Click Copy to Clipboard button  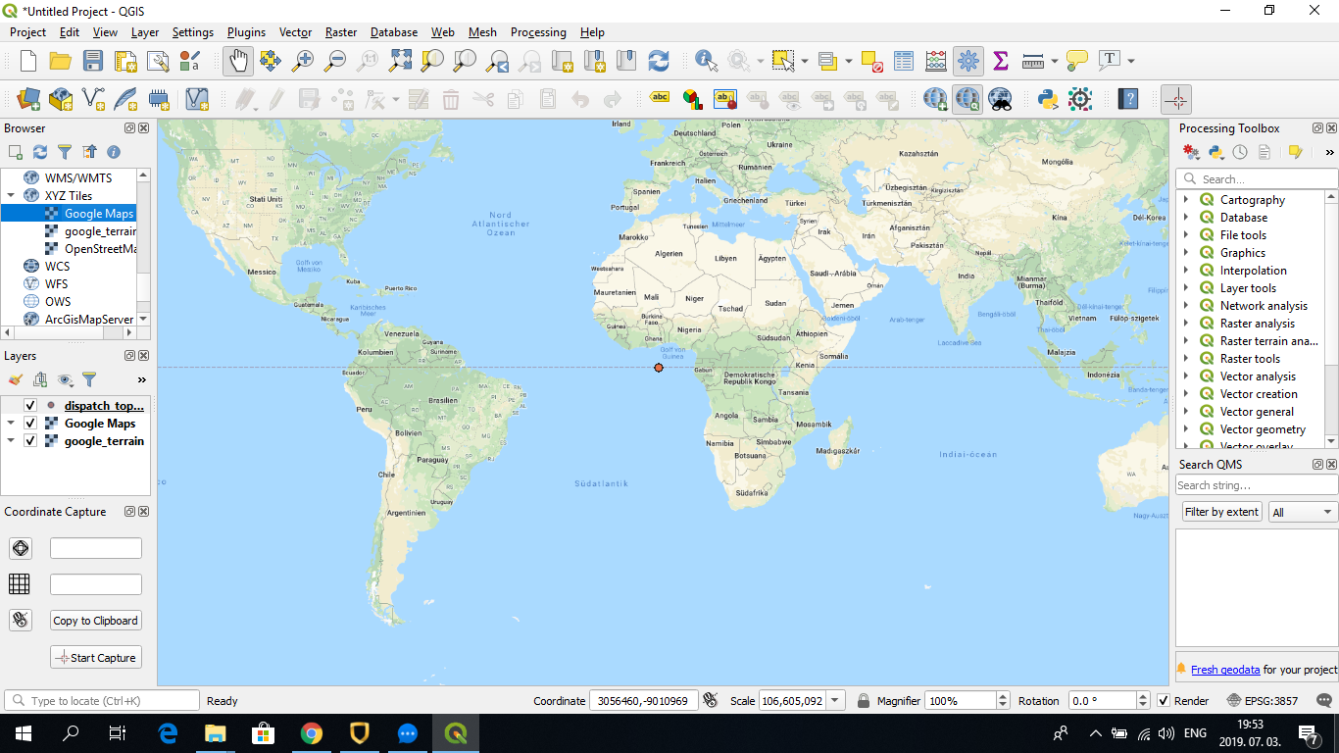pyautogui.click(x=96, y=621)
